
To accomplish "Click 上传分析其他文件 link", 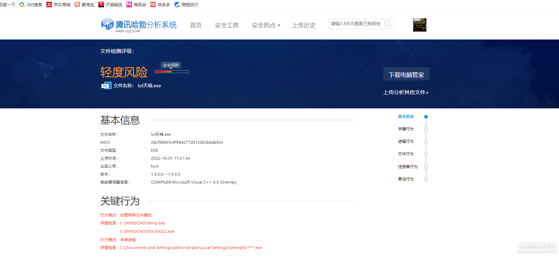I will click(x=406, y=92).
